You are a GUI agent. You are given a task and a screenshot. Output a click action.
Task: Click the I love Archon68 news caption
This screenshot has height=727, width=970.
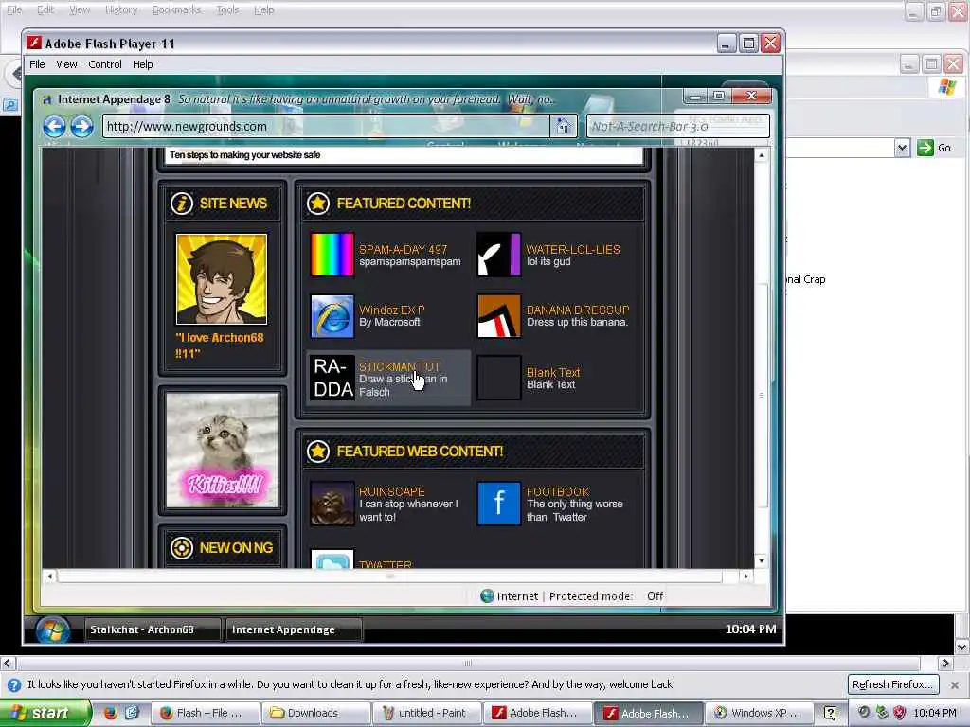(220, 346)
